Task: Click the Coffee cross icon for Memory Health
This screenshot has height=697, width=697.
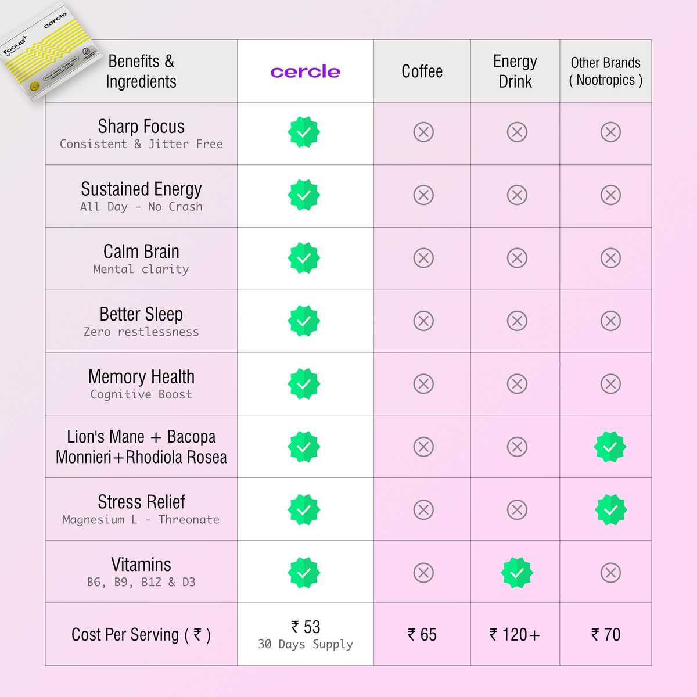Action: [x=423, y=384]
